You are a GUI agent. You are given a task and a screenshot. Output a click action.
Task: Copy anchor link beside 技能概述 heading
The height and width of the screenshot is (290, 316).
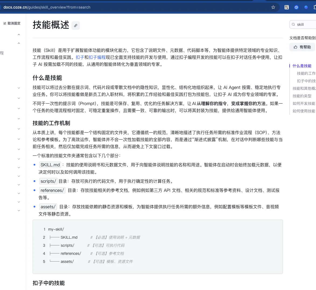click(76, 26)
